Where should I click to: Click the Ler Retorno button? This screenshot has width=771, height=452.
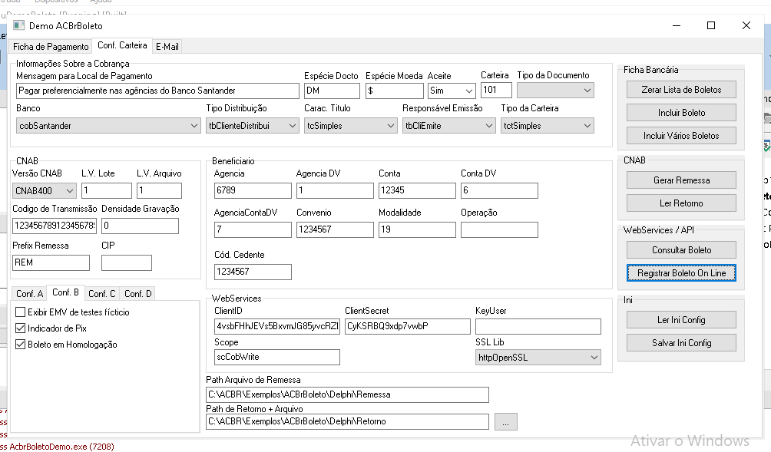[681, 203]
